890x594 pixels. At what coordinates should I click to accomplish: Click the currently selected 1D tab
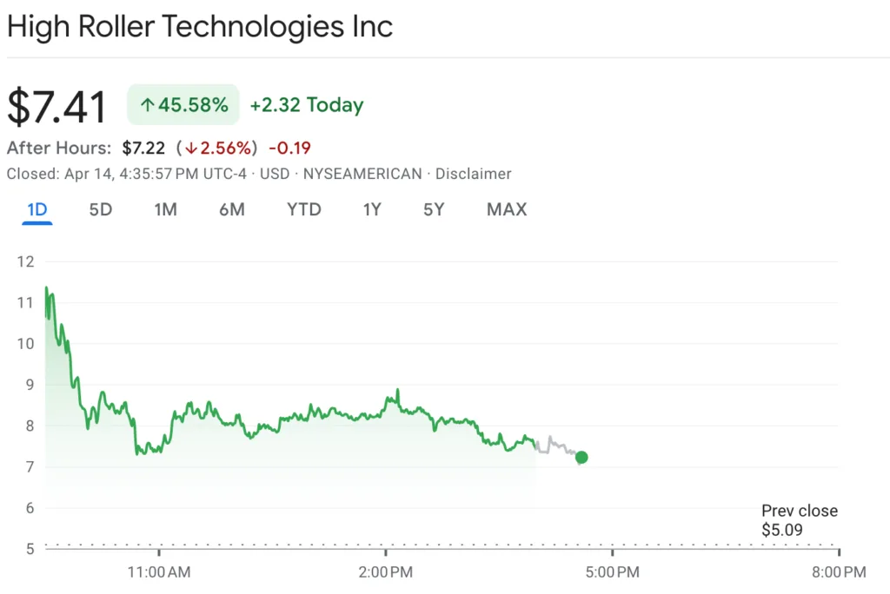coord(37,209)
